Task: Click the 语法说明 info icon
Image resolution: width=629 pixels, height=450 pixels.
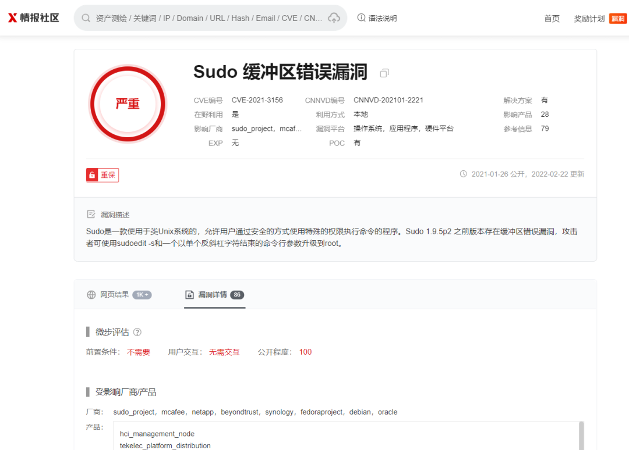Action: coord(362,17)
